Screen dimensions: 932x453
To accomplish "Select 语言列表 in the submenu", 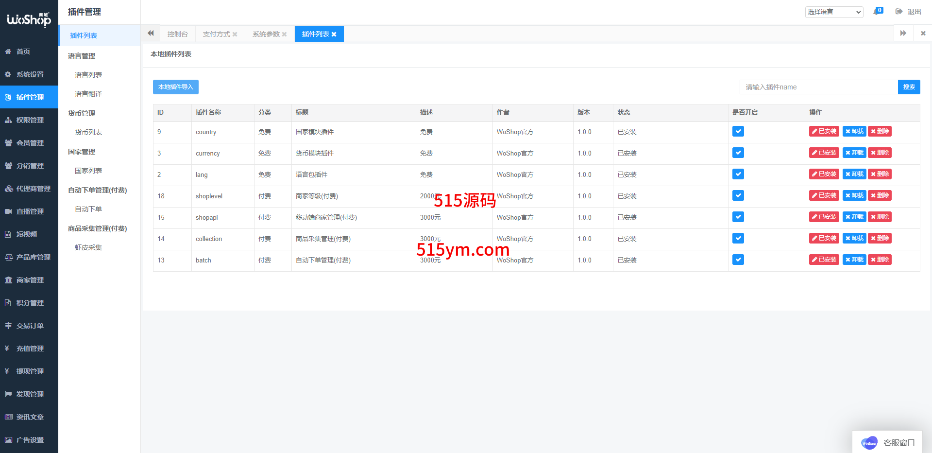I will 88,75.
